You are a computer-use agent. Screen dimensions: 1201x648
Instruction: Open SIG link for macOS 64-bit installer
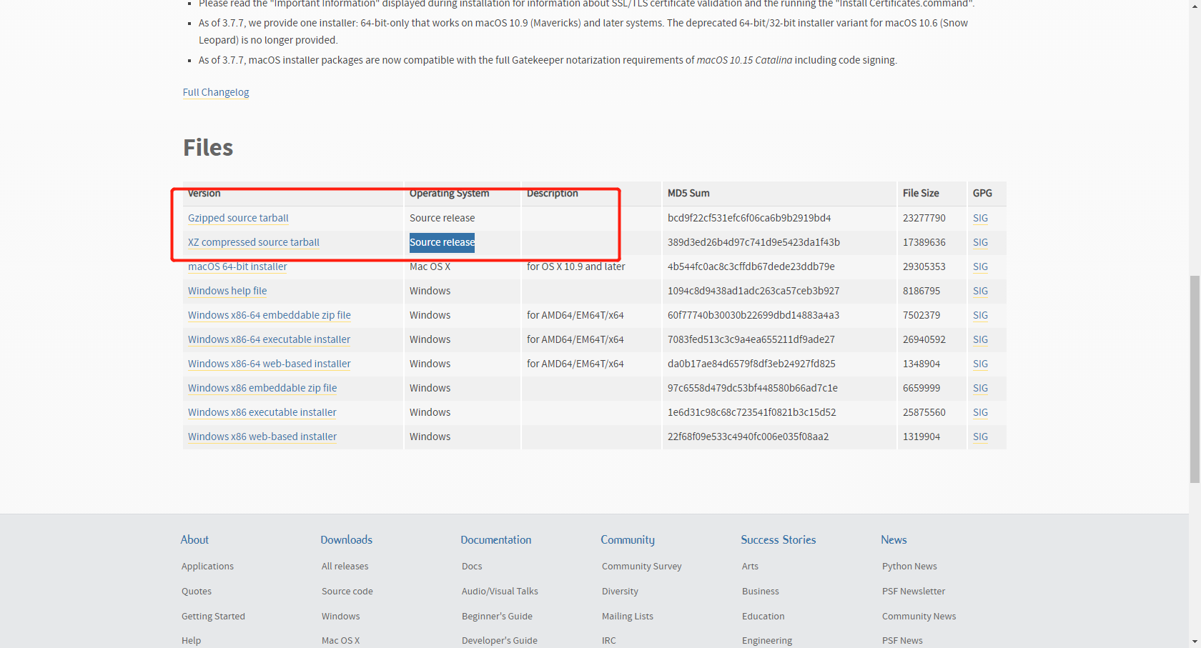pyautogui.click(x=980, y=266)
